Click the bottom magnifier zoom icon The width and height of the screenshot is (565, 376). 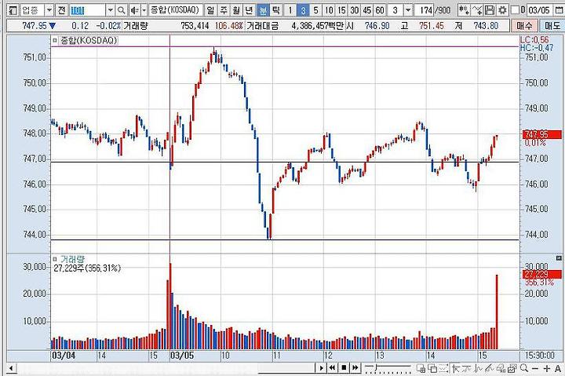point(524,368)
